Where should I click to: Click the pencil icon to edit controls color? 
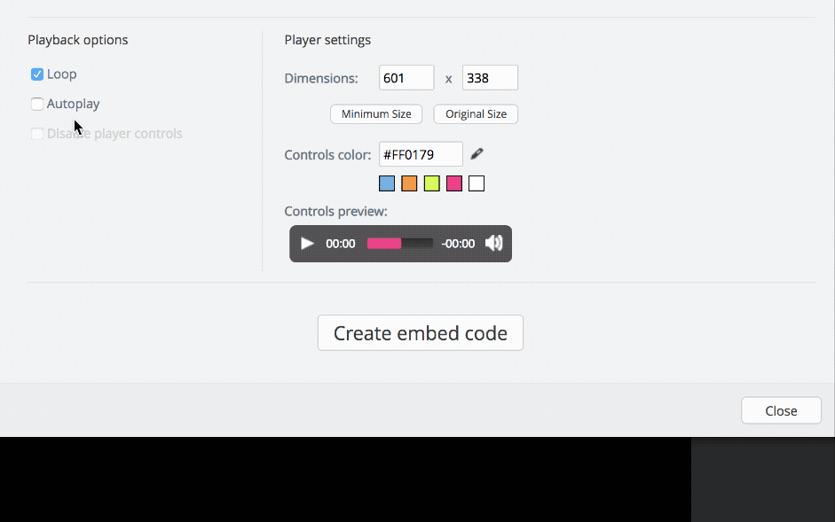point(477,153)
